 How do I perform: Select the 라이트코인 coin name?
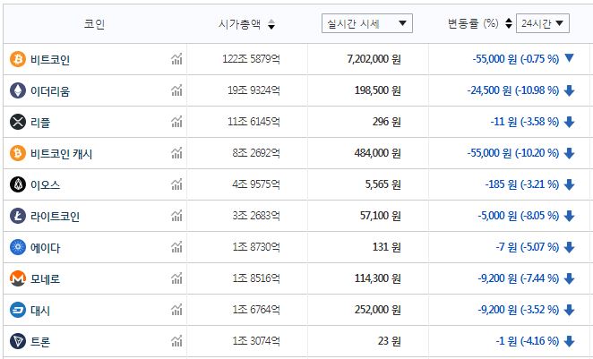(x=56, y=216)
